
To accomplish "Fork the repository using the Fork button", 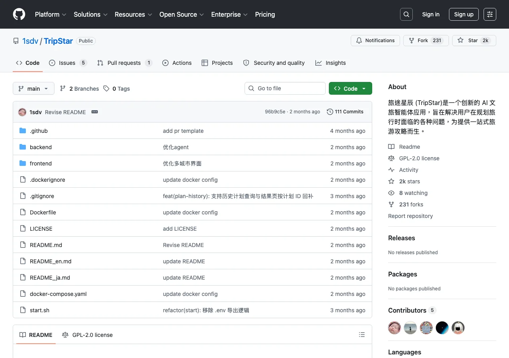I will click(426, 41).
